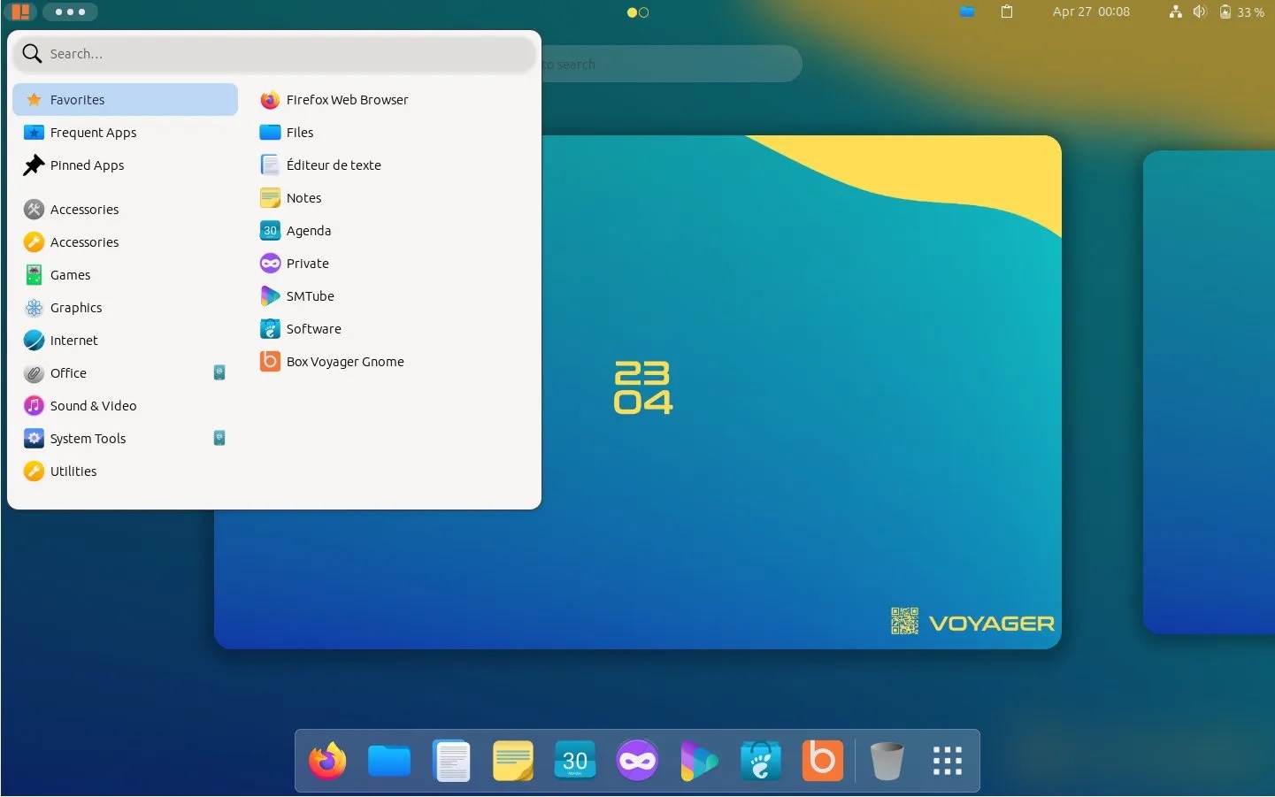Viewport: 1275px width, 797px height.
Task: Open SMTube media player from the dock
Action: (698, 760)
